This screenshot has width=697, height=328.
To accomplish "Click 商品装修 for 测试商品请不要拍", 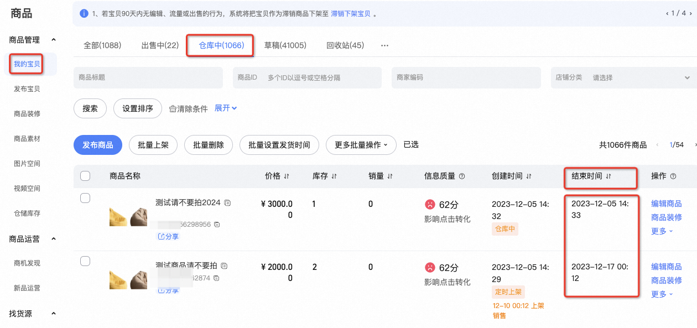I will coord(667,280).
